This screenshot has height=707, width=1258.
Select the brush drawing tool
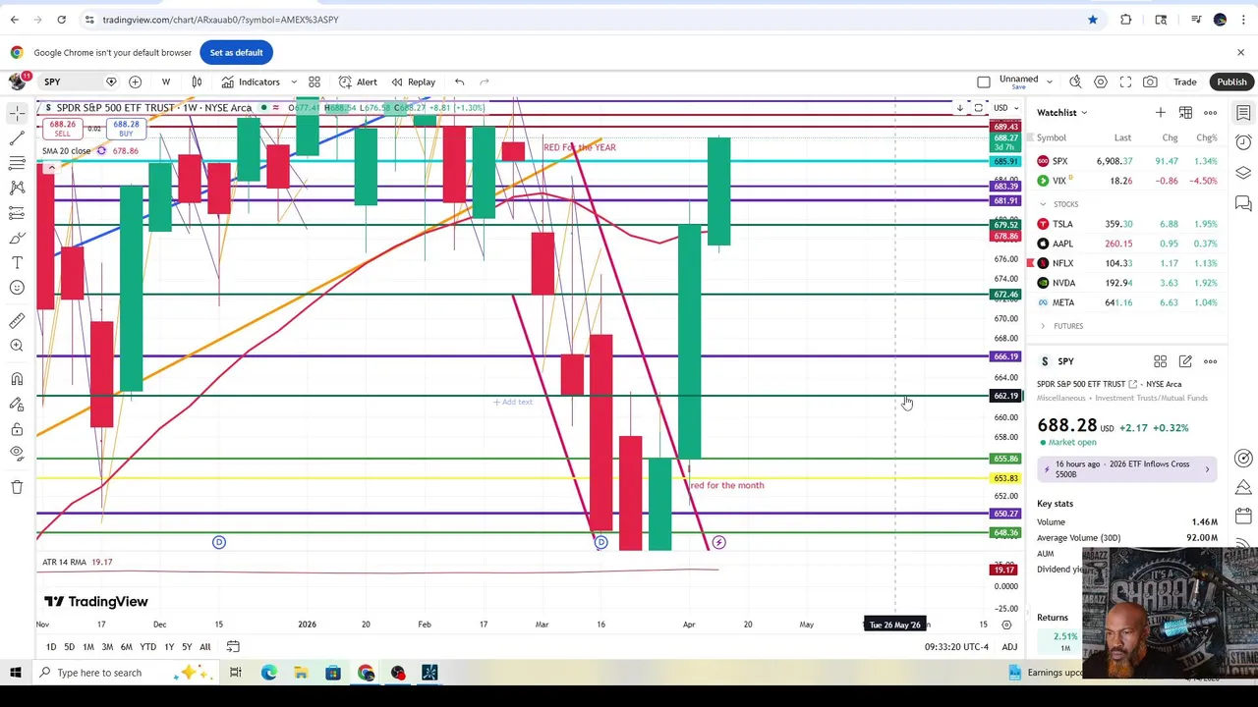tap(17, 238)
